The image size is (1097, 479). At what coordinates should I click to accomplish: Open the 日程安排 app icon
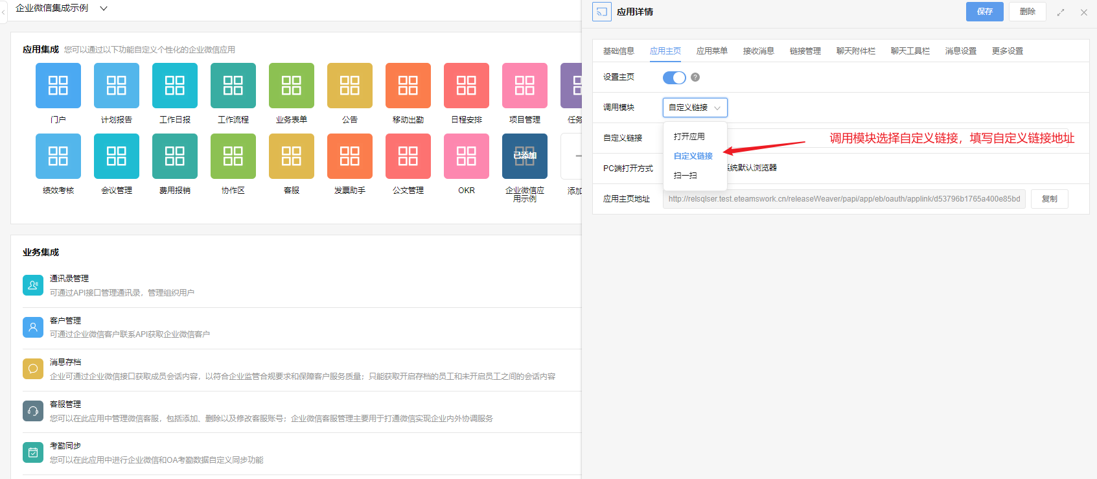(467, 86)
